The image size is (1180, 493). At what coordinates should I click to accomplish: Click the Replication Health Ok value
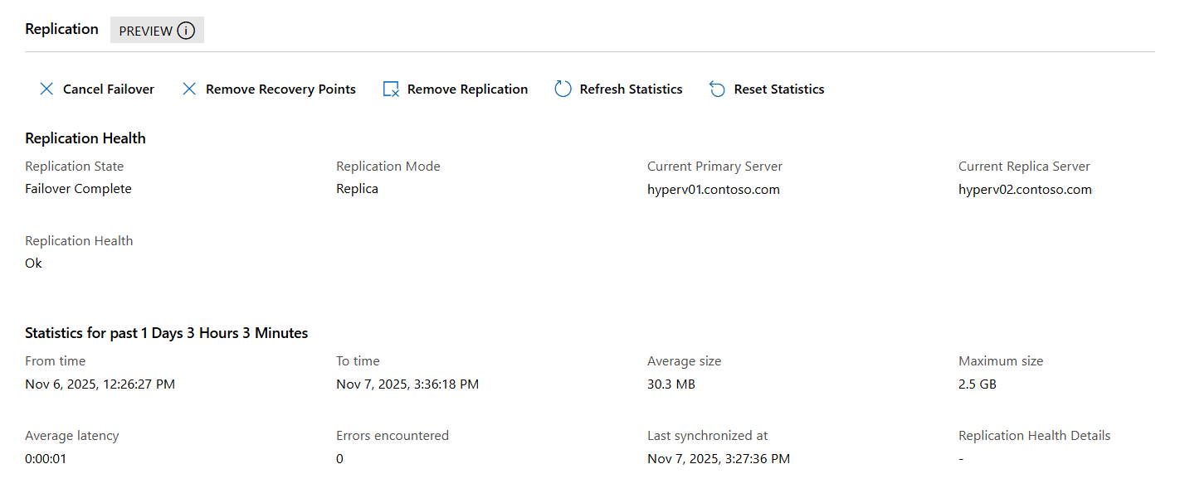coord(33,263)
